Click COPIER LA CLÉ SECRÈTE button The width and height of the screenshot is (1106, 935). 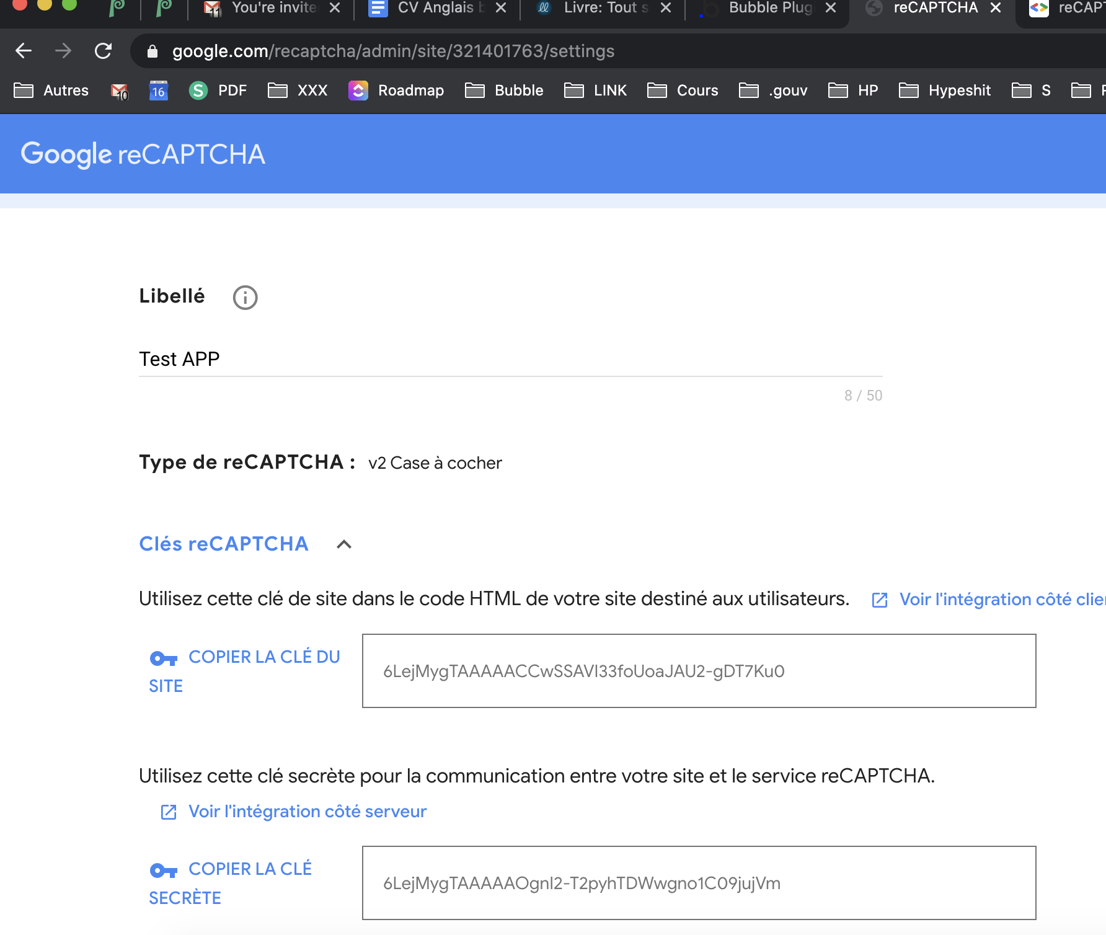(231, 884)
